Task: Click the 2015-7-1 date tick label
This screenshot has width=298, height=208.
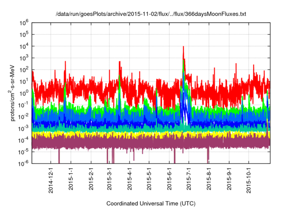Action: [189, 179]
